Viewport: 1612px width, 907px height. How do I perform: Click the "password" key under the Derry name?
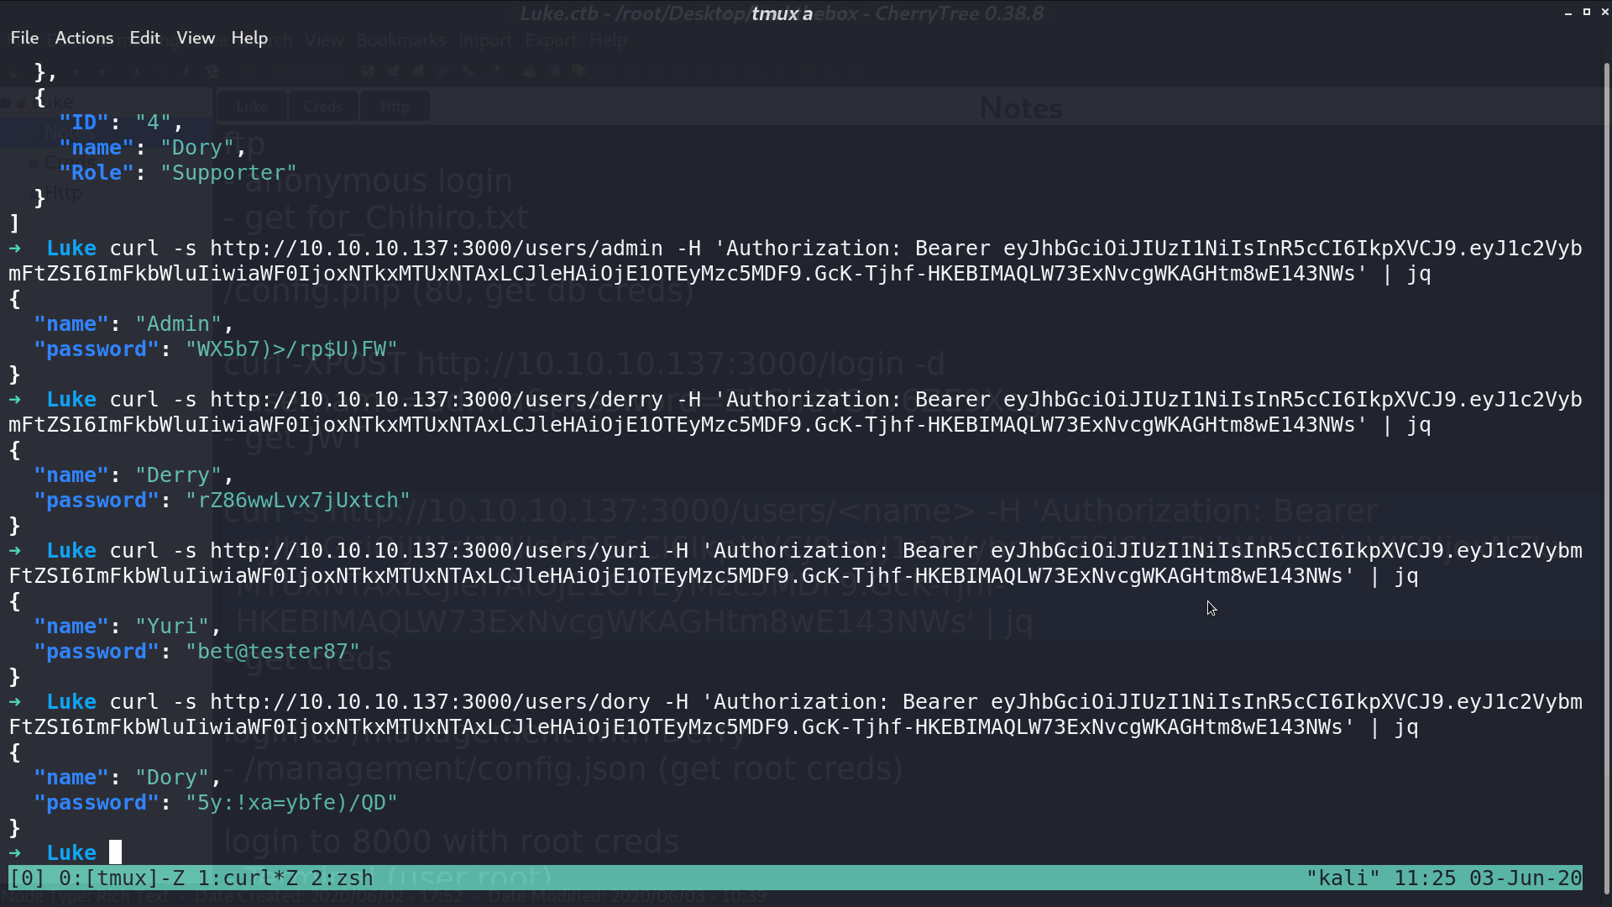click(x=97, y=501)
